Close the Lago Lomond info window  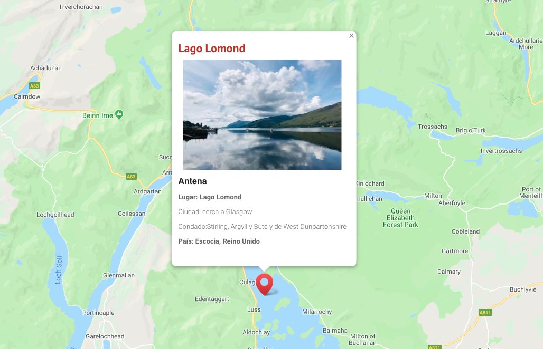(x=351, y=36)
